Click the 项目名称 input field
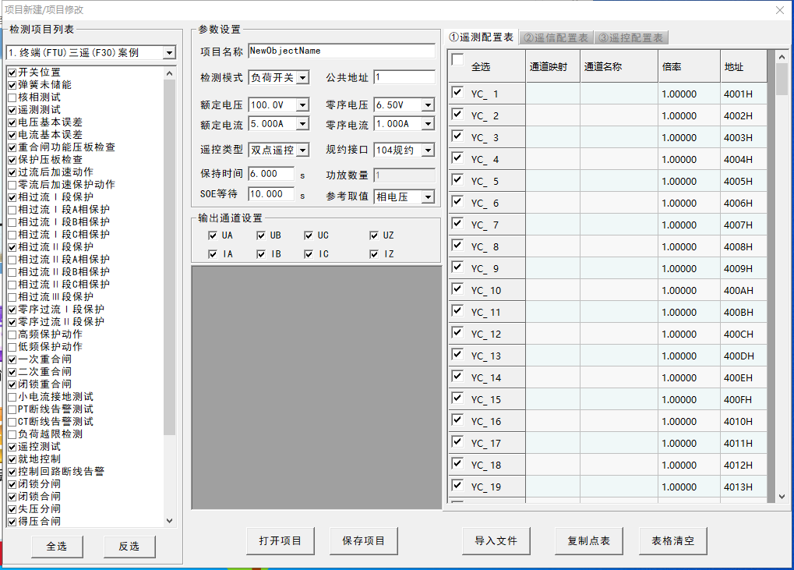This screenshot has width=794, height=570. tap(341, 51)
